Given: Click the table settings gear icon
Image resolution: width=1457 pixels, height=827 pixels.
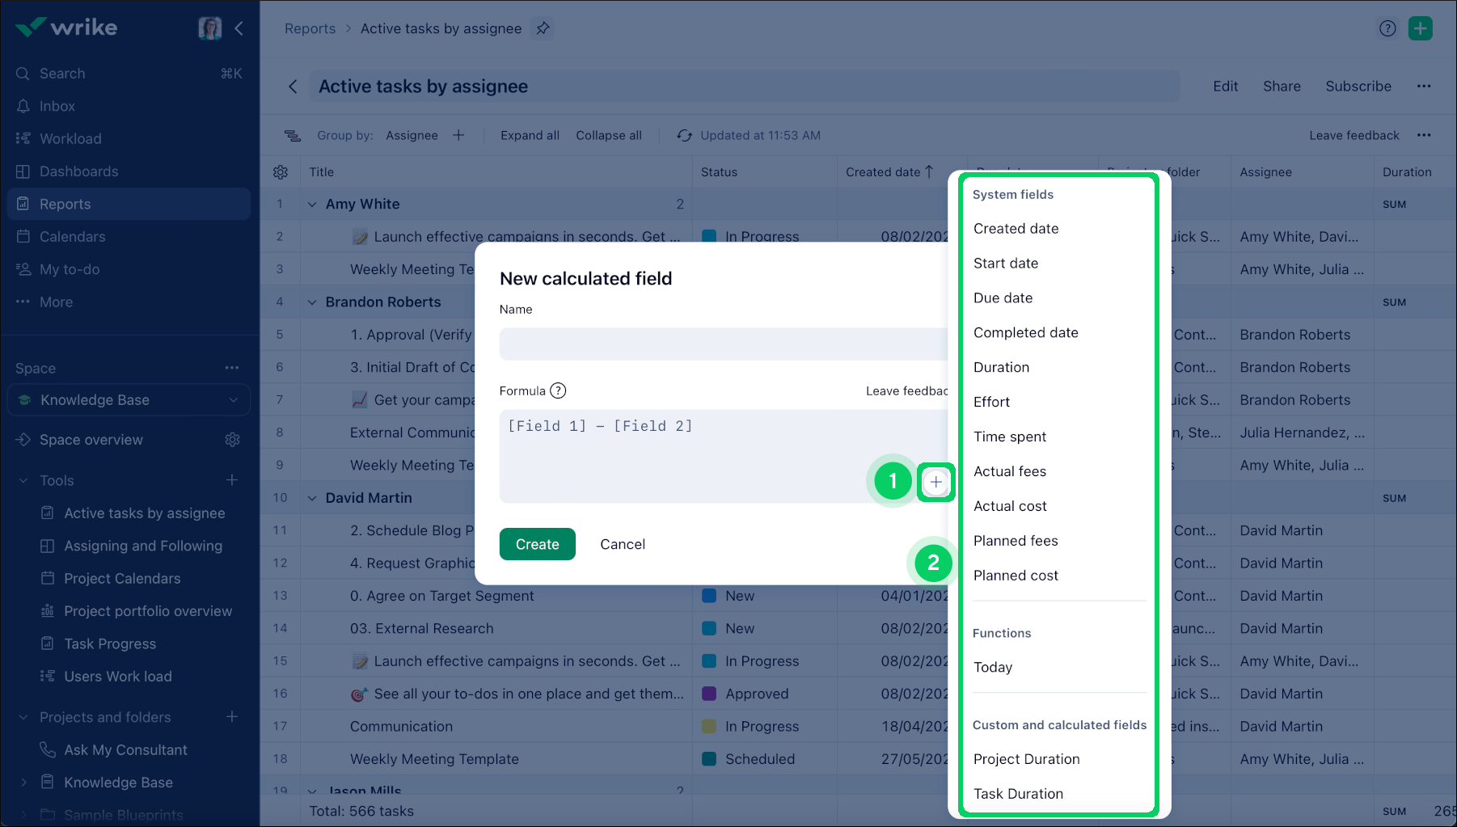Looking at the screenshot, I should (x=281, y=172).
